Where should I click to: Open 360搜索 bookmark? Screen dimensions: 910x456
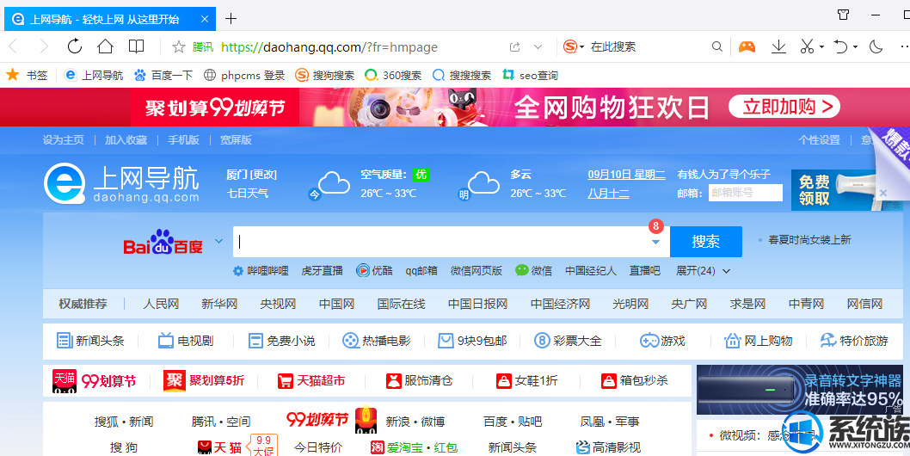click(393, 75)
